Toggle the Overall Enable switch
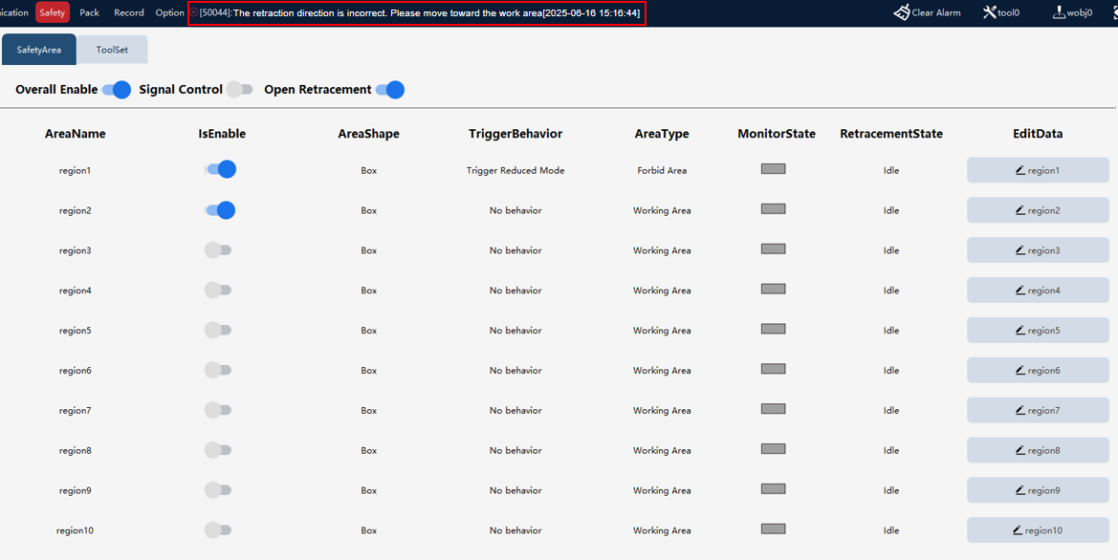Screen dimensions: 1118x560 117,90
